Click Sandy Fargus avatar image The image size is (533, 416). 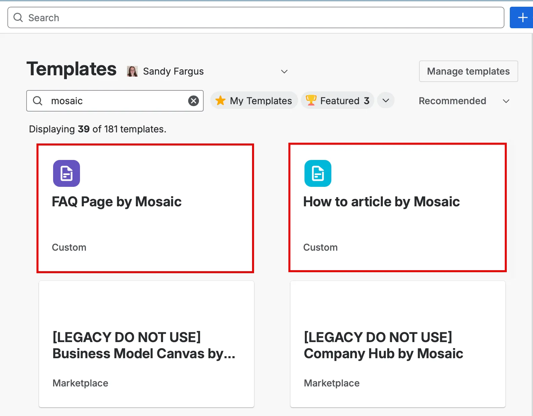point(132,71)
